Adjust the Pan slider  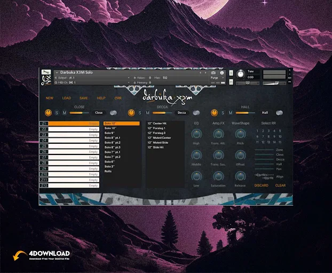point(264,169)
